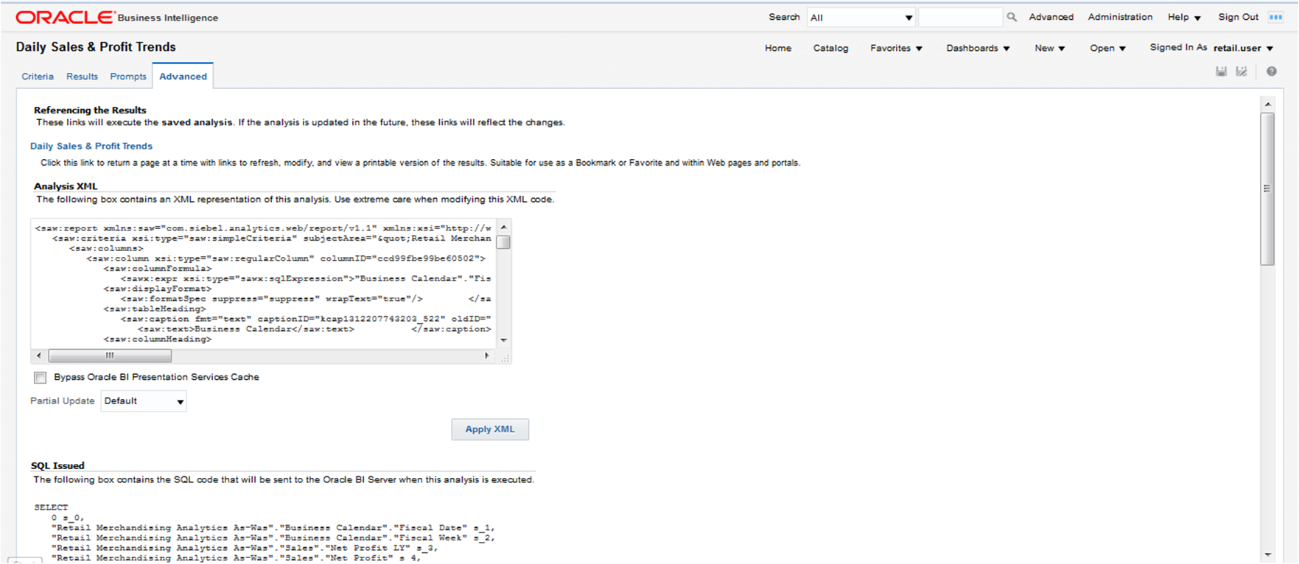Screen dimensions: 1299x564
Task: Click the XML box scroll-up arrow
Action: point(504,226)
